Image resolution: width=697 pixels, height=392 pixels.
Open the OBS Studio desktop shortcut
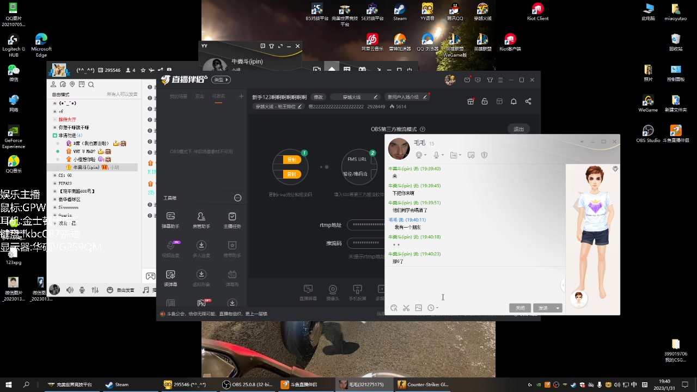click(648, 134)
